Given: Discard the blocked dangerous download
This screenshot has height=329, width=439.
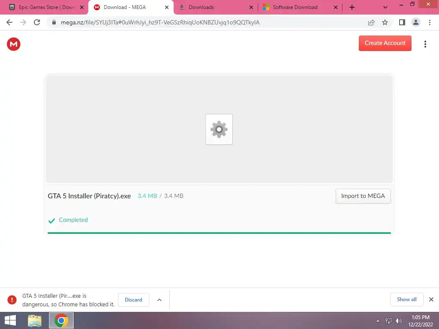Looking at the screenshot, I should click(x=134, y=299).
